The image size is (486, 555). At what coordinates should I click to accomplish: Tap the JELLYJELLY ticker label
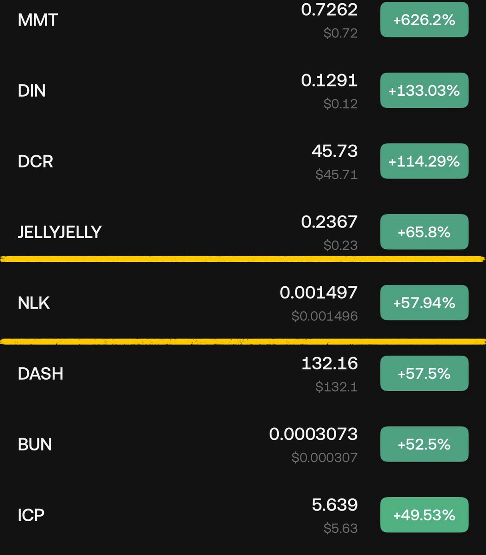tap(60, 232)
